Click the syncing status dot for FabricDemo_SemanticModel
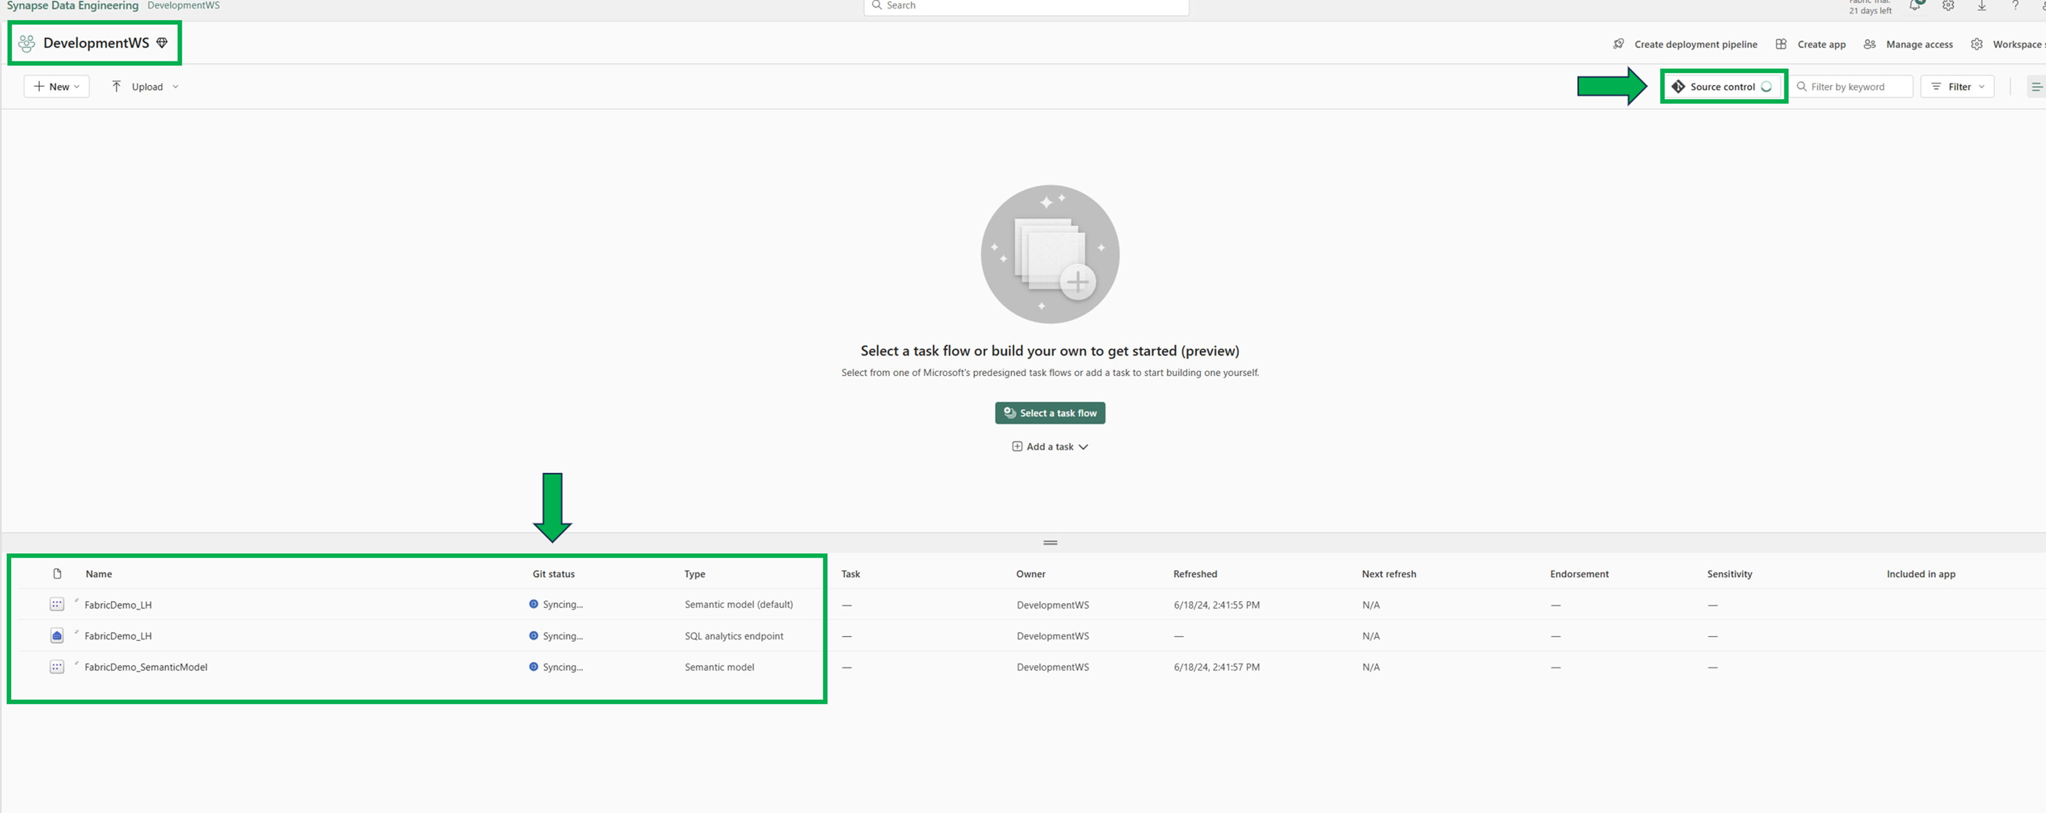Image resolution: width=2046 pixels, height=813 pixels. click(534, 667)
